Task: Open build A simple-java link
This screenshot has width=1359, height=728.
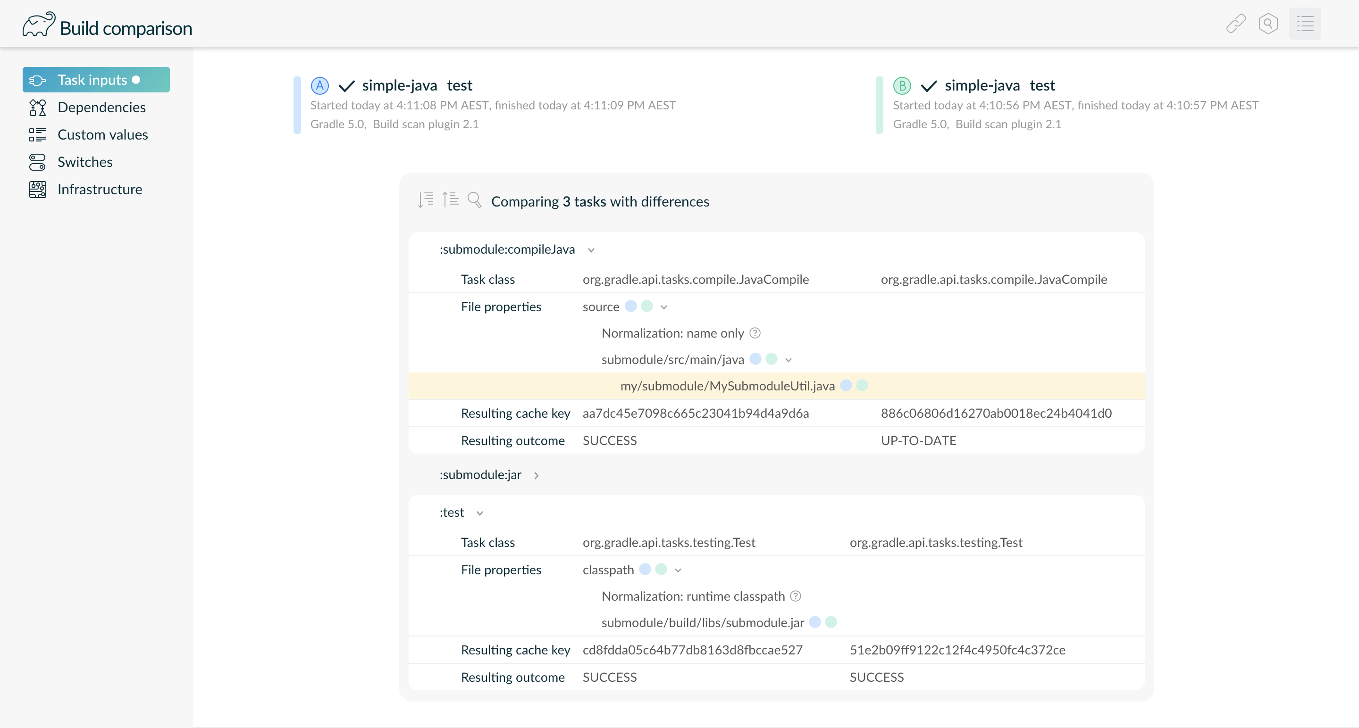Action: (x=399, y=85)
